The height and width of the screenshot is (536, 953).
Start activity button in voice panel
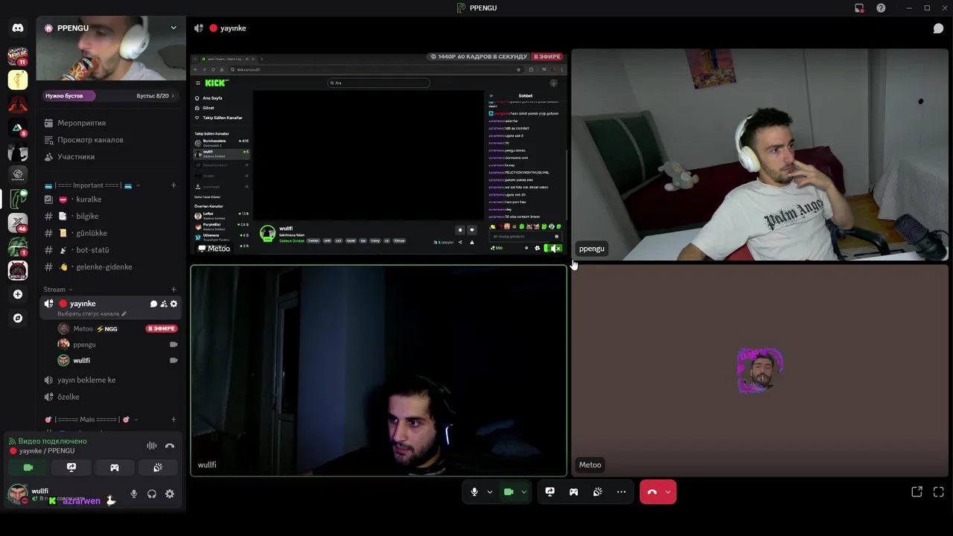point(115,468)
